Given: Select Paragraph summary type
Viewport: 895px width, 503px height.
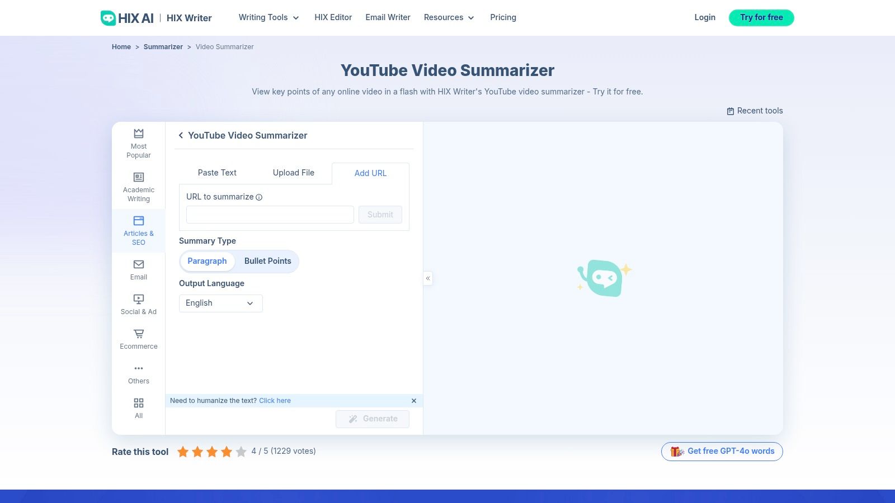Looking at the screenshot, I should point(207,261).
